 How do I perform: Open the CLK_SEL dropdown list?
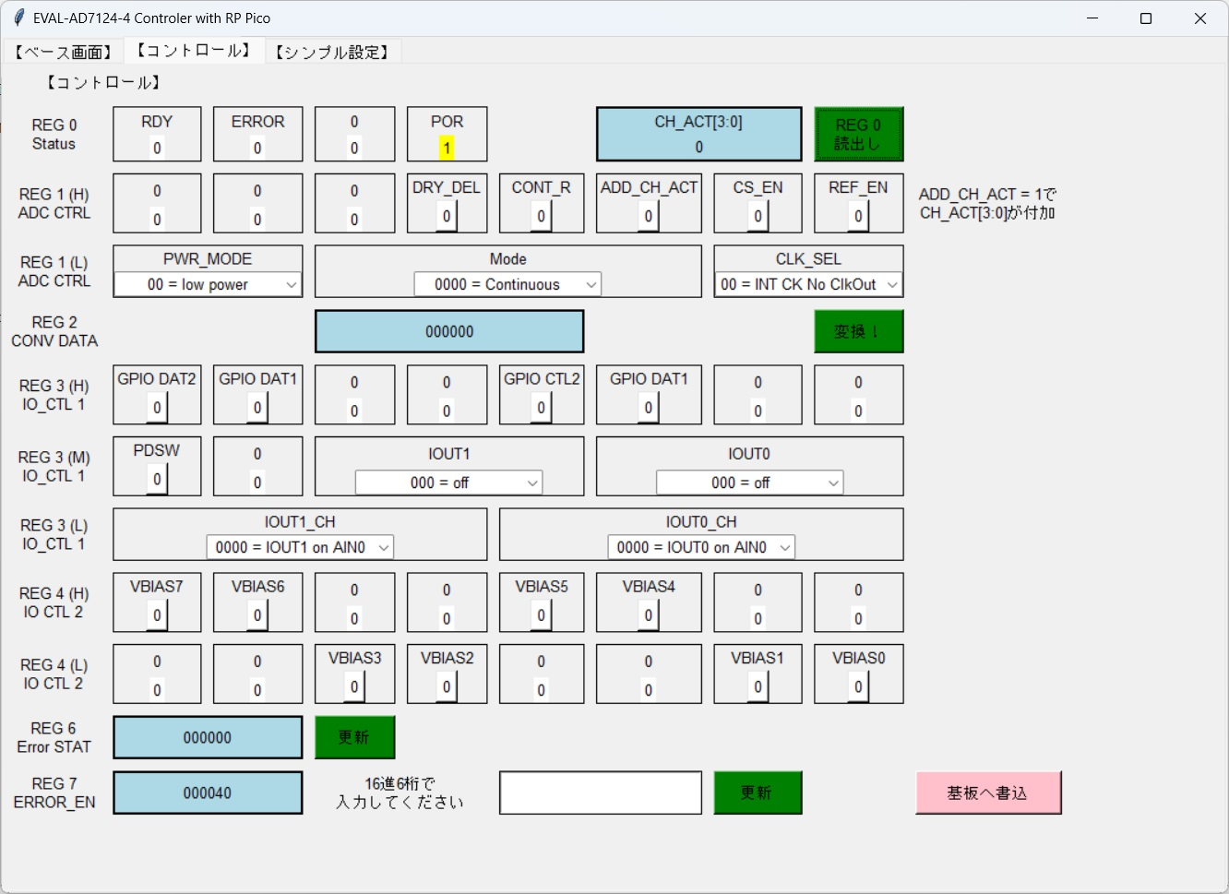click(808, 285)
